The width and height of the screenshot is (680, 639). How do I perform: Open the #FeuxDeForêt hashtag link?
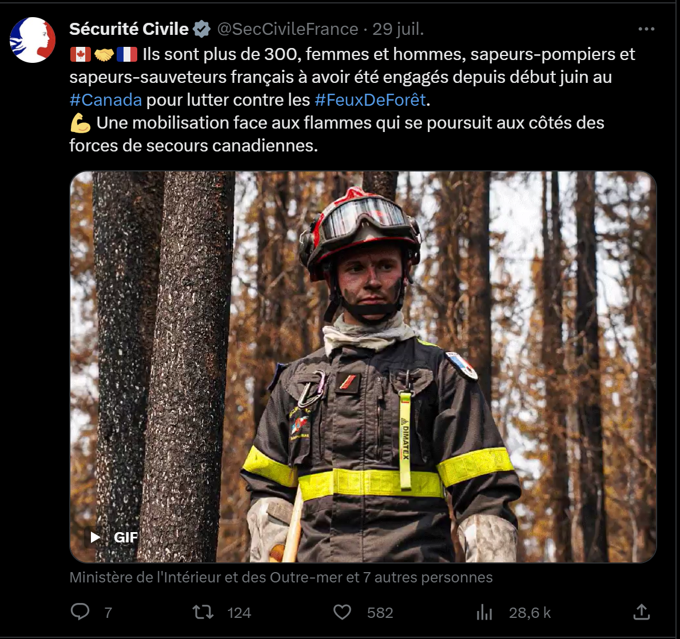pyautogui.click(x=371, y=100)
